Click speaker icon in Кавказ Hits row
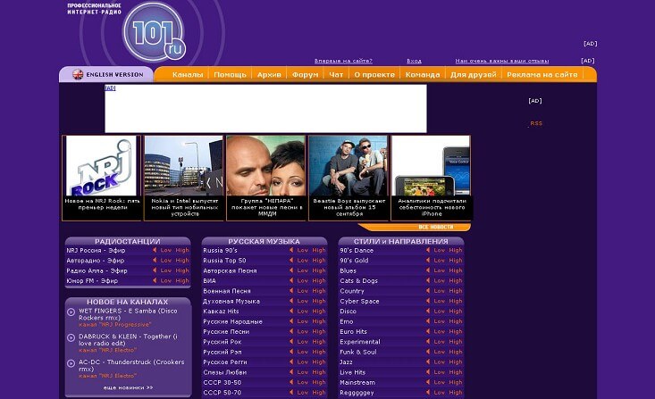 (x=291, y=311)
